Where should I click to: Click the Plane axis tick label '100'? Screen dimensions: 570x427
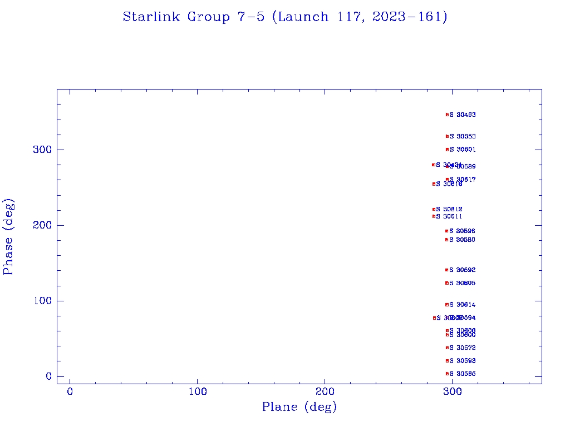coord(198,391)
